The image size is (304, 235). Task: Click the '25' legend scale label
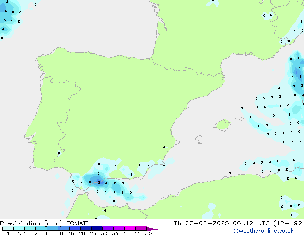point(93,233)
